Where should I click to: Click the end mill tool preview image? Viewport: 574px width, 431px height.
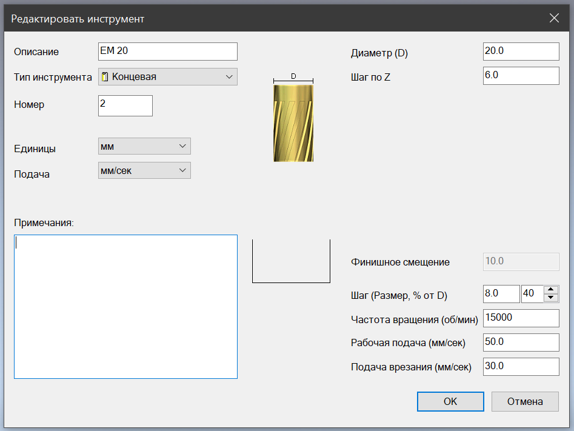[x=293, y=123]
